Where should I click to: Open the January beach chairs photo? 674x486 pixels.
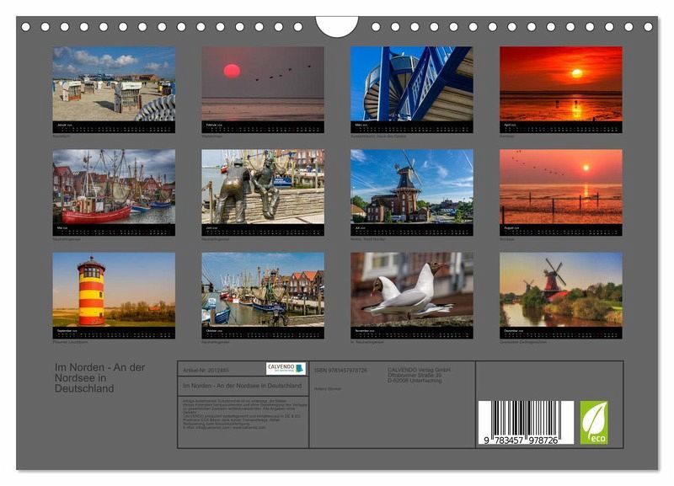coord(114,83)
